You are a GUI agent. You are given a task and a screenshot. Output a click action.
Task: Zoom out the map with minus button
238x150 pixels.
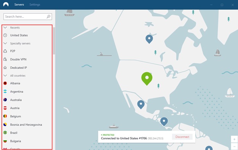point(234,146)
